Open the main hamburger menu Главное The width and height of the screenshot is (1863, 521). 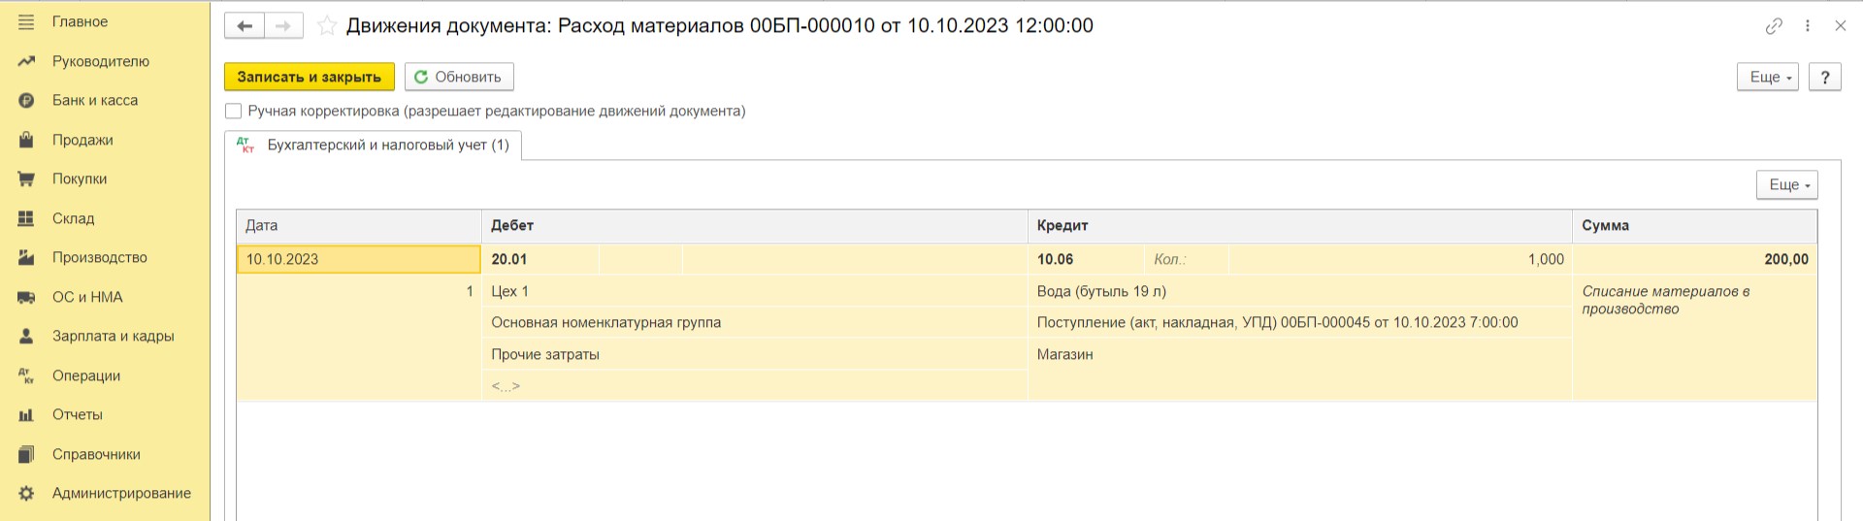[x=80, y=21]
